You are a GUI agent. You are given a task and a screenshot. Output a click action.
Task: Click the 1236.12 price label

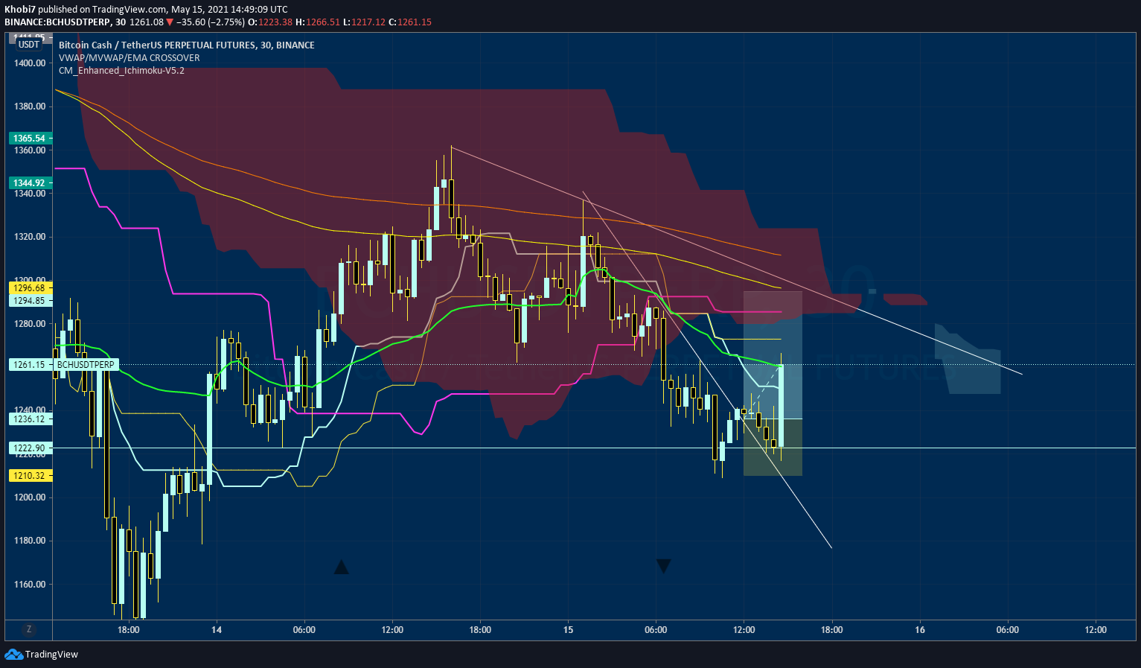pos(29,419)
